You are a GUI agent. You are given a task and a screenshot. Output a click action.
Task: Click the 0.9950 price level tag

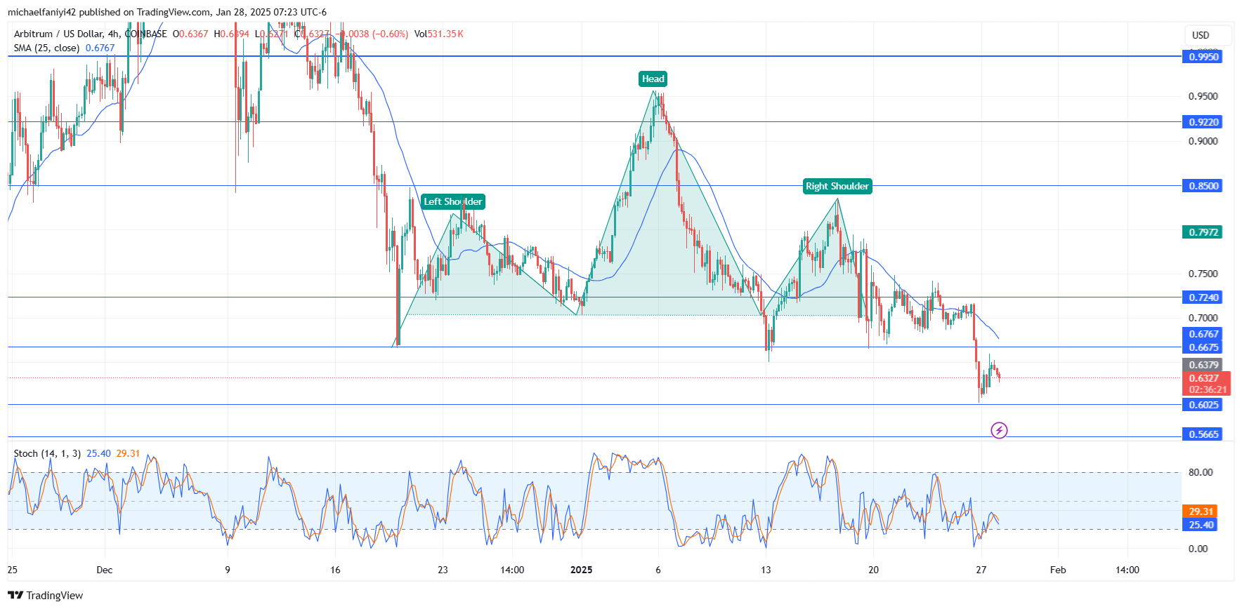[x=1203, y=57]
